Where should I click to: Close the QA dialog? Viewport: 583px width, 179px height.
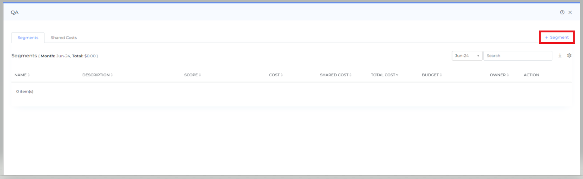pos(570,12)
